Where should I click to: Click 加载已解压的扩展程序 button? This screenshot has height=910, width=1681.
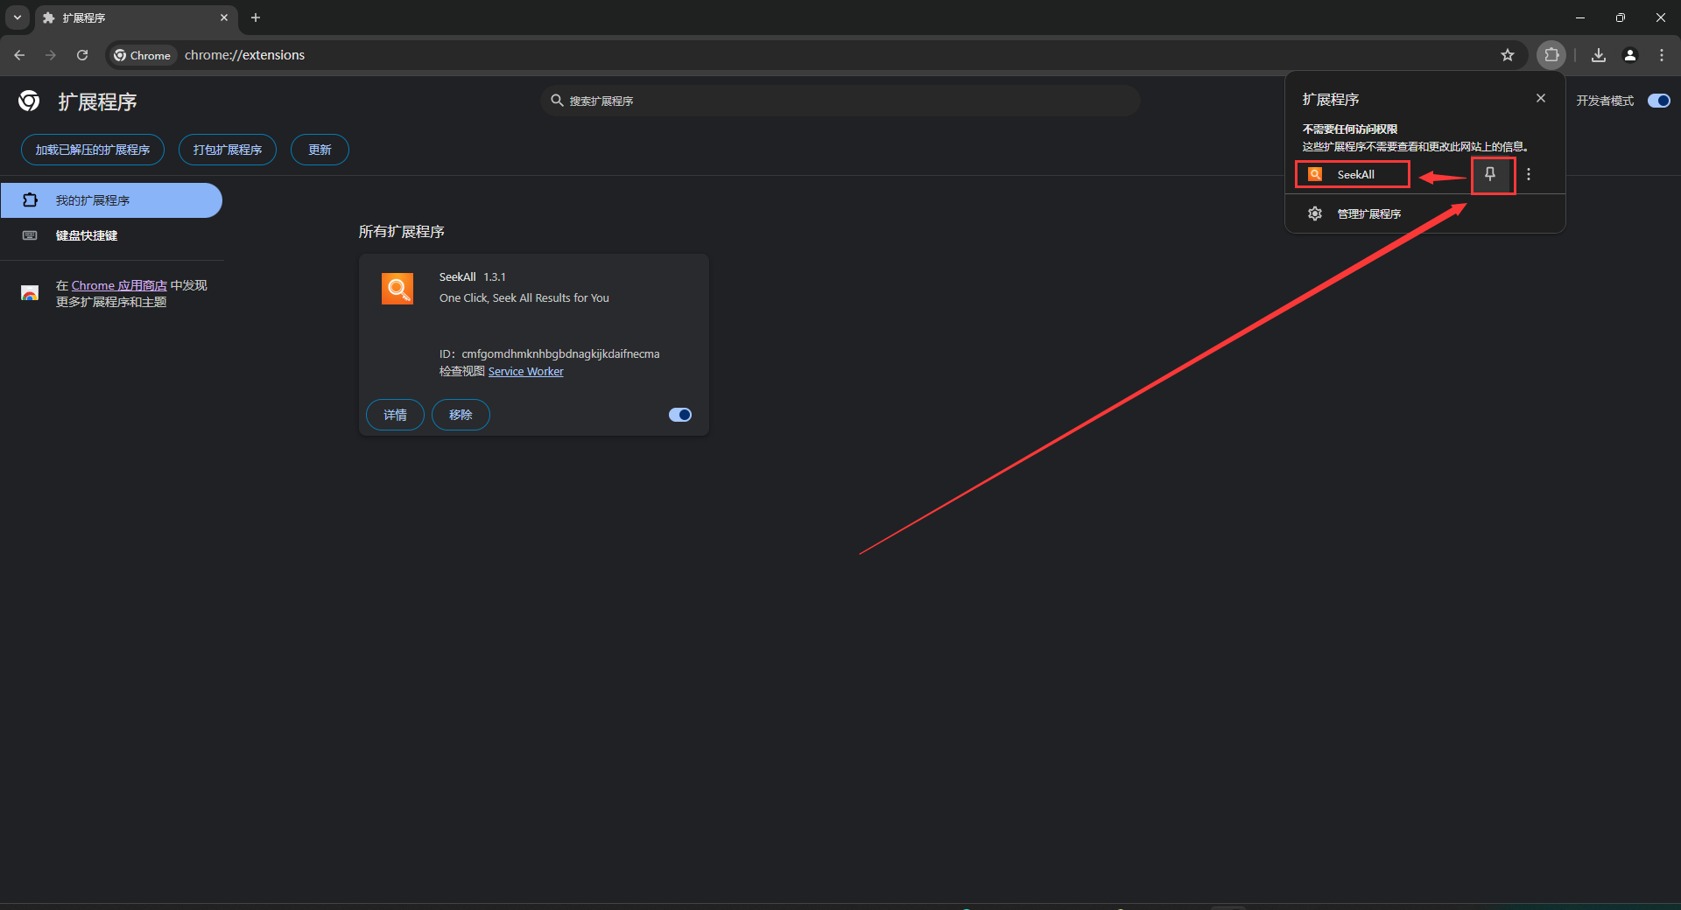point(93,150)
